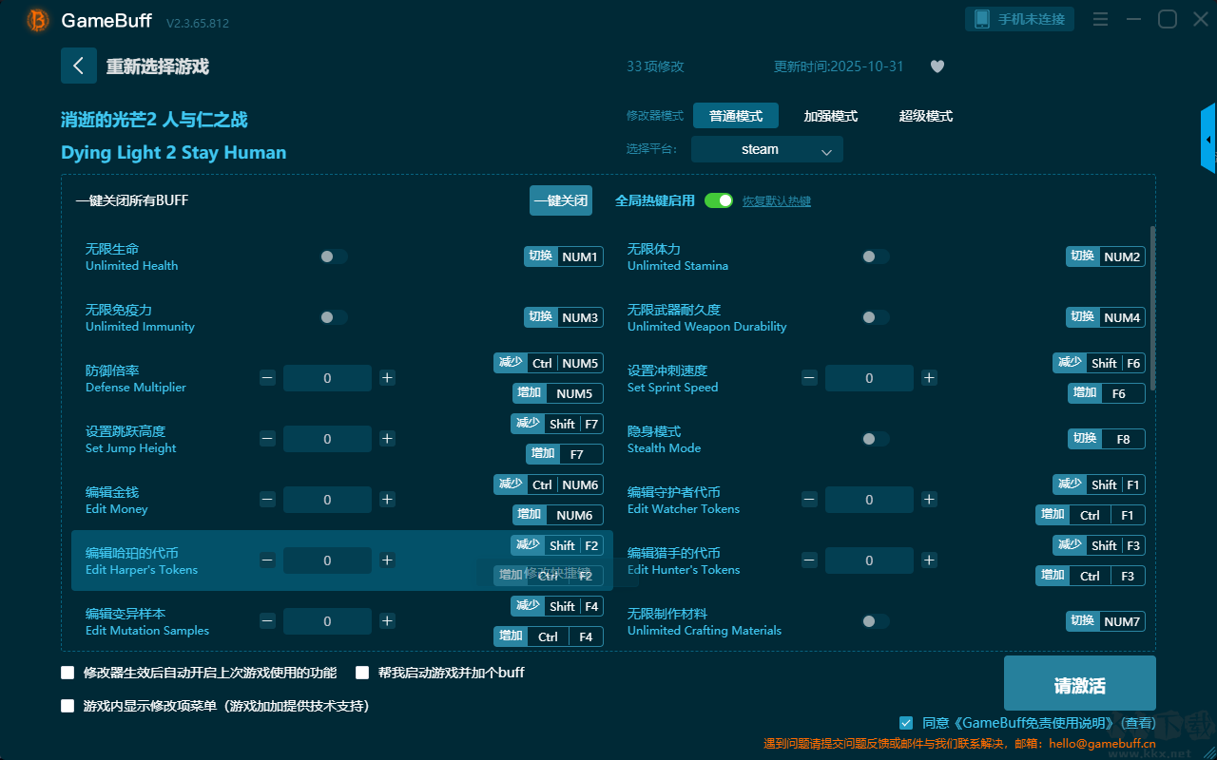Click the Set Sprint Speed value field
Viewport: 1217px width, 760px height.
[869, 378]
